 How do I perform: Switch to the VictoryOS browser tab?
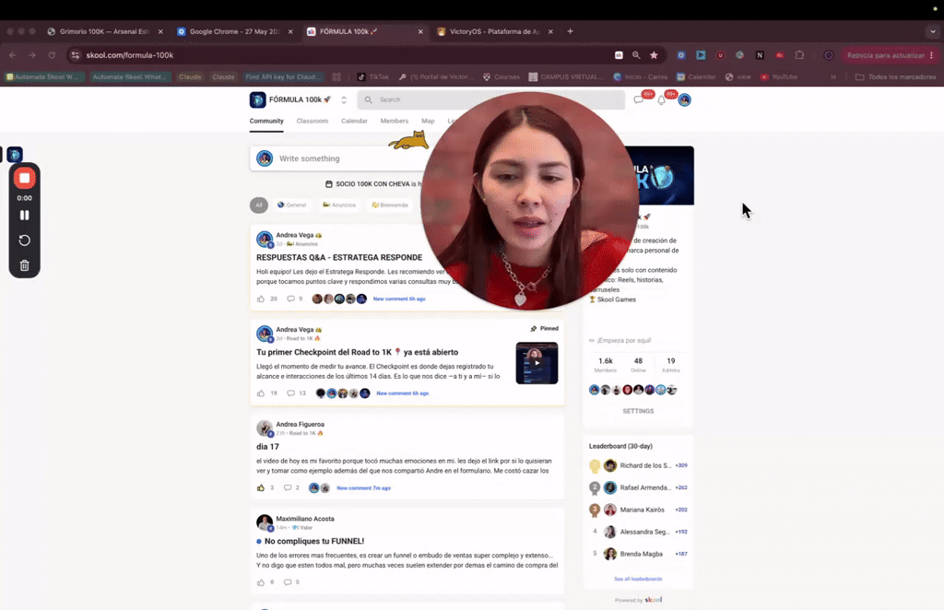coord(494,32)
